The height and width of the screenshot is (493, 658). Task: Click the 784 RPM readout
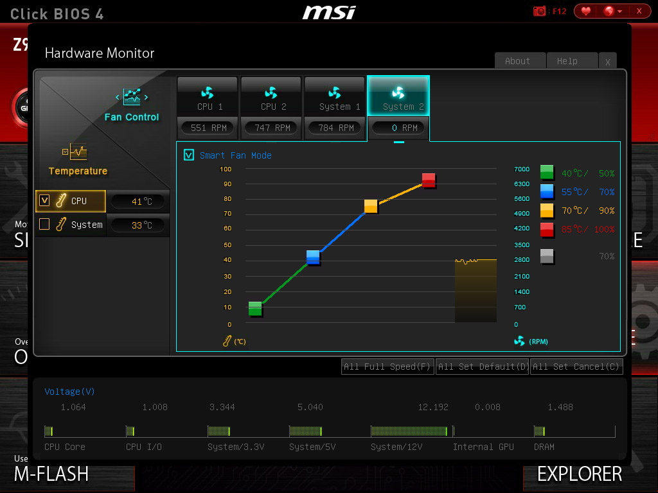tap(335, 128)
